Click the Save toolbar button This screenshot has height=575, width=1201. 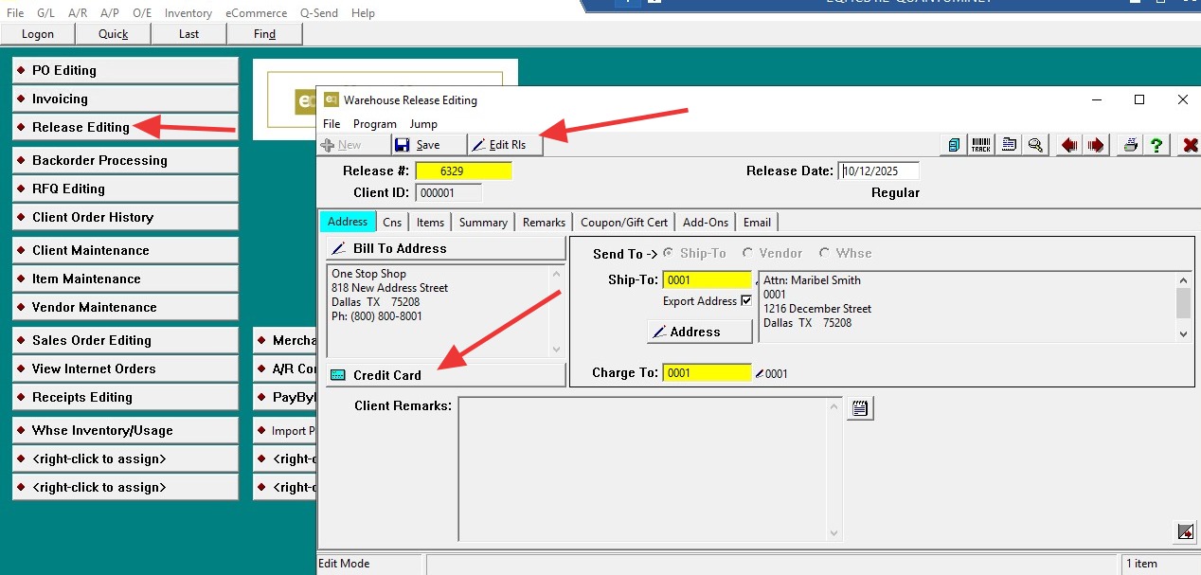pos(428,145)
